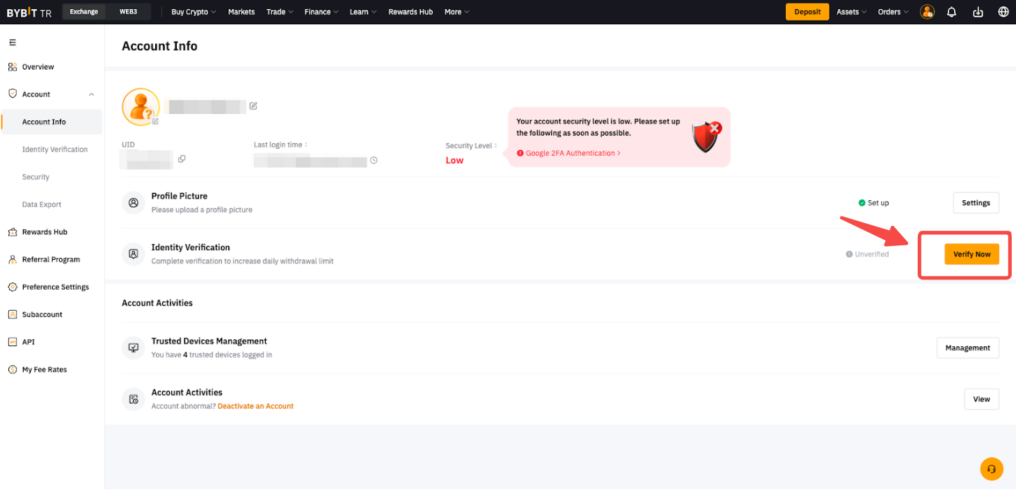Collapse the sidebar with hamburger icon
The image size is (1016, 490).
[13, 43]
